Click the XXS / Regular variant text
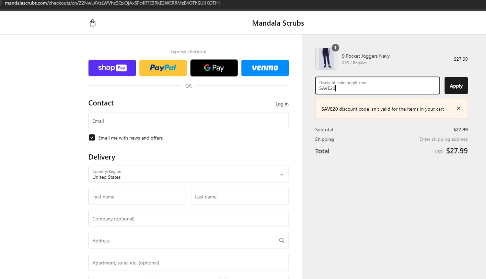Image resolution: width=486 pixels, height=279 pixels. tap(354, 63)
